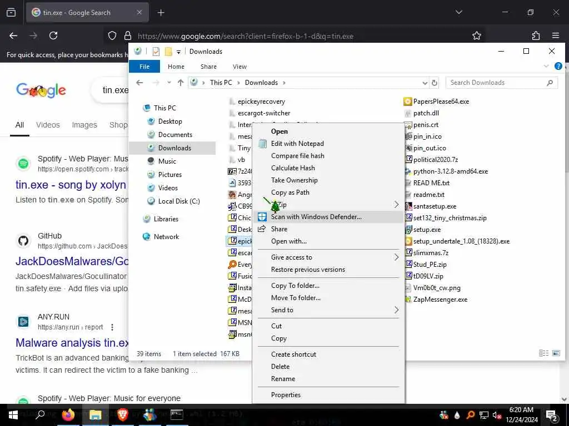This screenshot has width=569, height=426.
Task: Click Explorer's refresh button beside the address bar
Action: click(435, 83)
